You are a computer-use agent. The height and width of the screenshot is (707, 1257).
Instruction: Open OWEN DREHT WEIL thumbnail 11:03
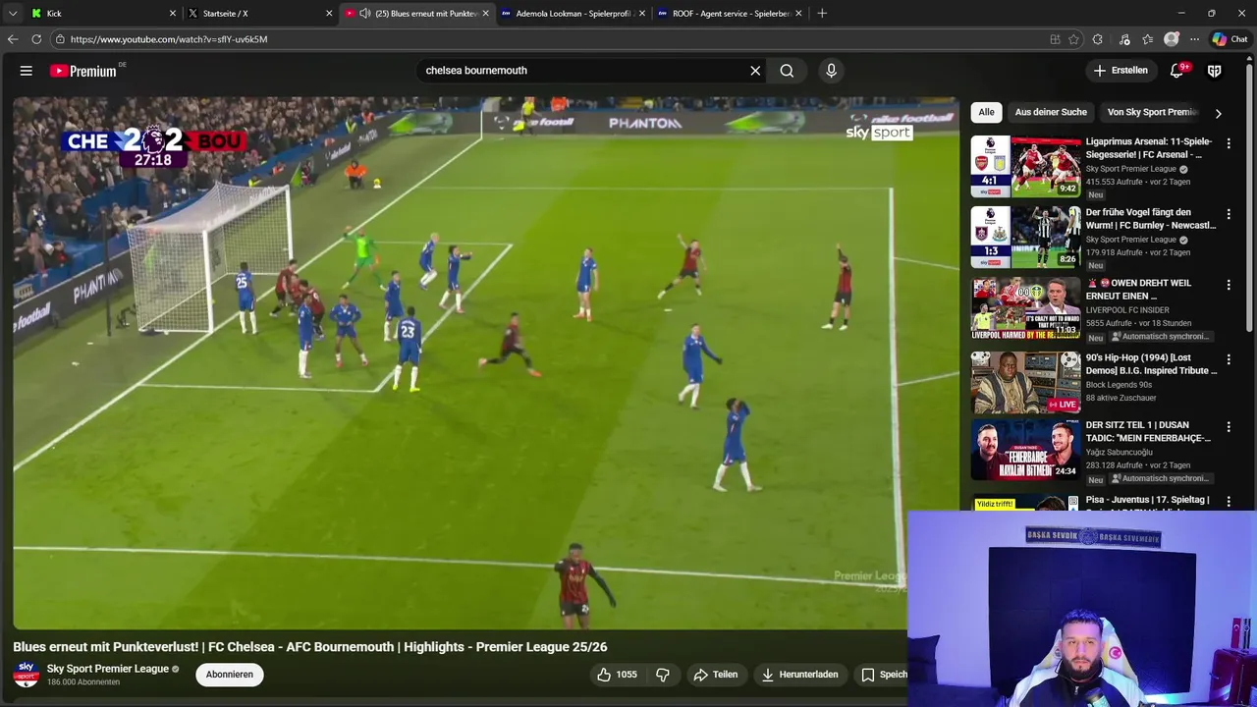pyautogui.click(x=1025, y=308)
